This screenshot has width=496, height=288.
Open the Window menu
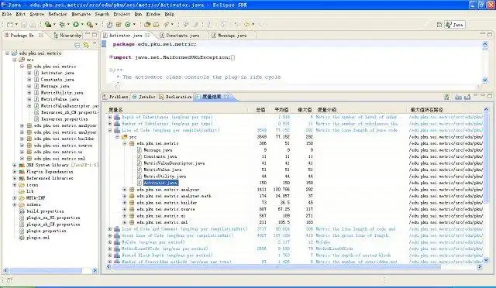coord(153,14)
